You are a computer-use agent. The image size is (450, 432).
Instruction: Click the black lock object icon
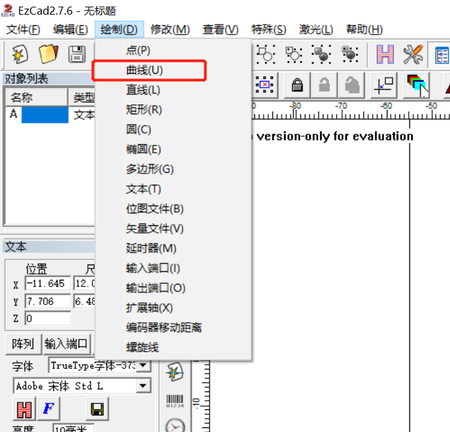[x=298, y=85]
